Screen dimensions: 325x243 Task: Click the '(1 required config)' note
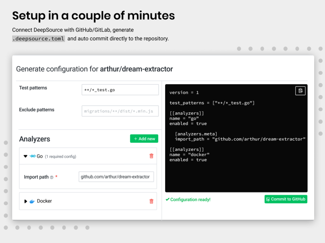[x=61, y=157]
